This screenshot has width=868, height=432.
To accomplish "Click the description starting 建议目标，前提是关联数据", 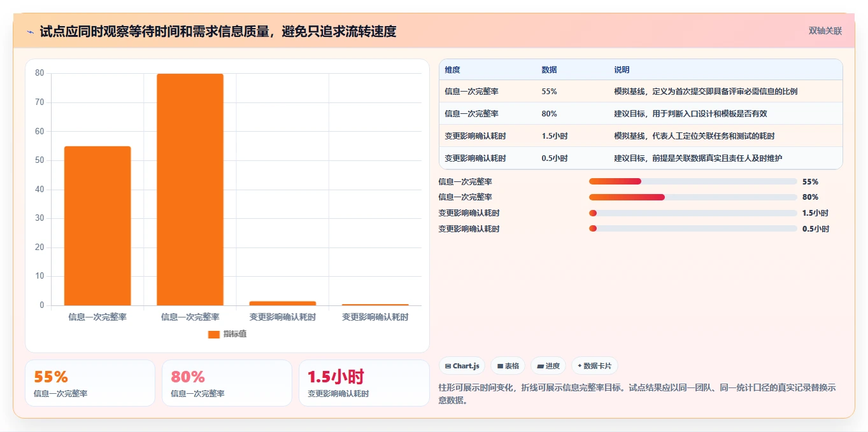I will click(x=698, y=158).
